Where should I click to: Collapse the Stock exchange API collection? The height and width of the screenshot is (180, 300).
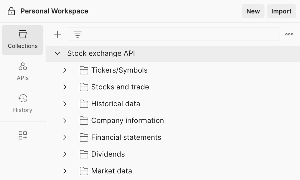[58, 54]
